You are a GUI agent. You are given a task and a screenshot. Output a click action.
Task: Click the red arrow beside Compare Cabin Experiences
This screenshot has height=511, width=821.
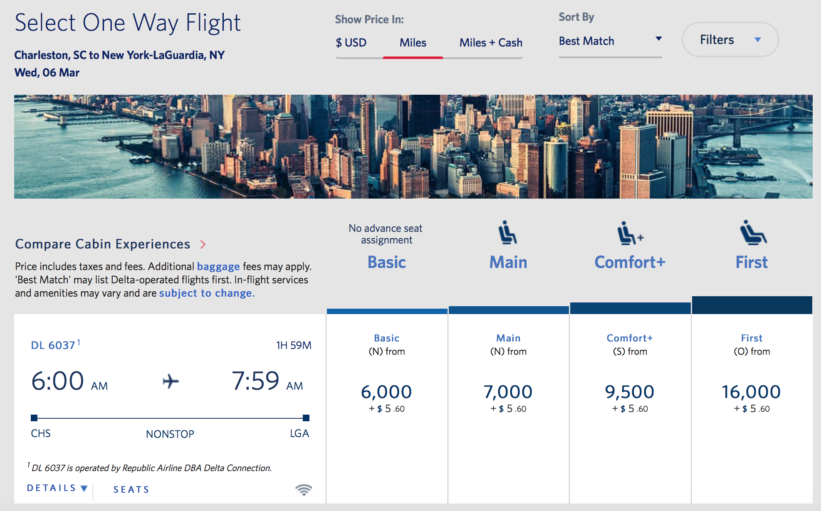pos(203,244)
